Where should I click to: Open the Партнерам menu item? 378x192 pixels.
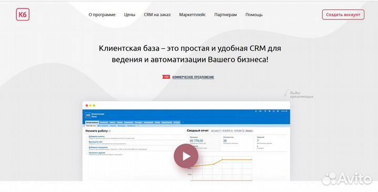225,15
